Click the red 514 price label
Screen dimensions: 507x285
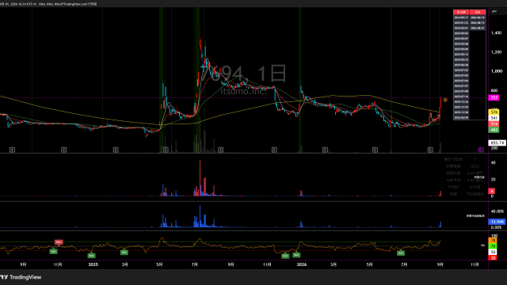coord(494,124)
